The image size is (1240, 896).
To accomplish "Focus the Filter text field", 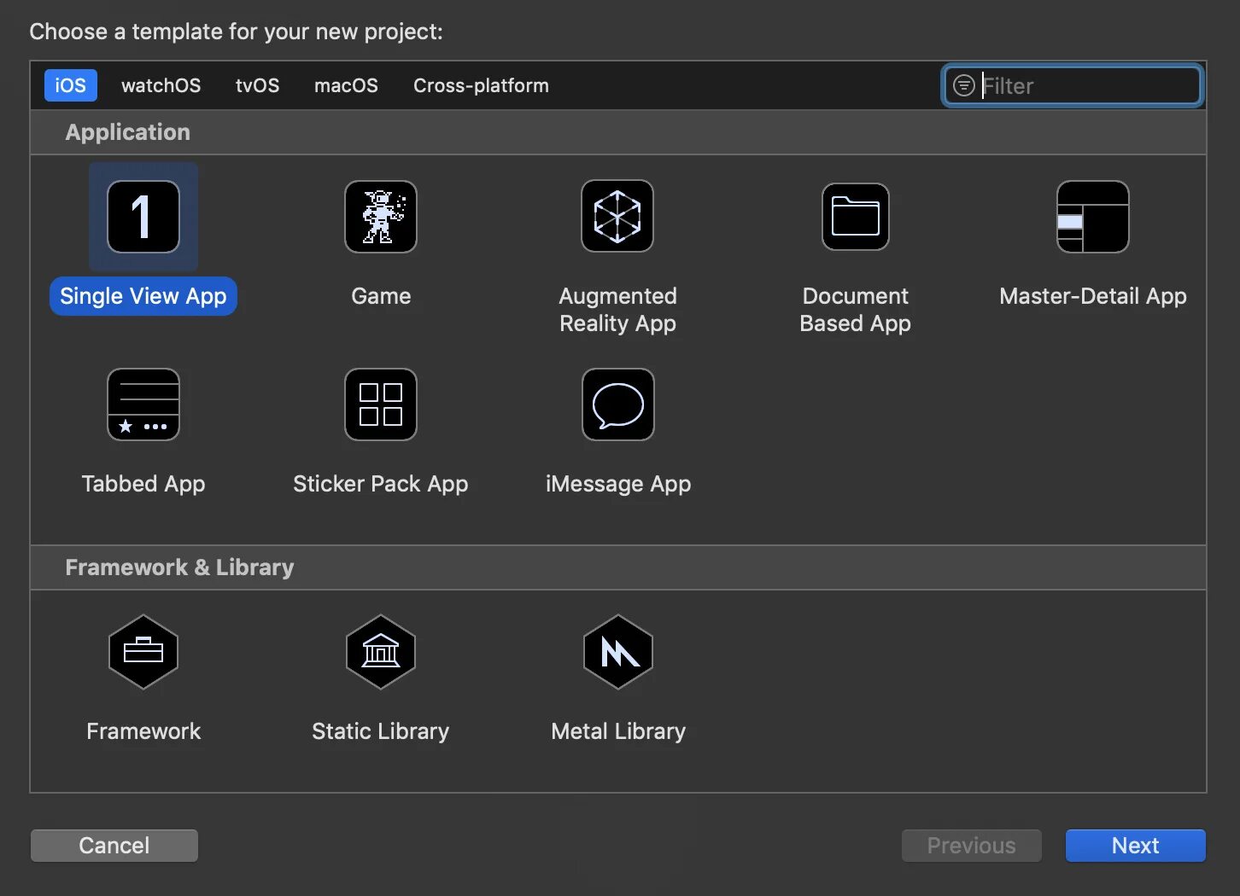I will (x=1073, y=85).
